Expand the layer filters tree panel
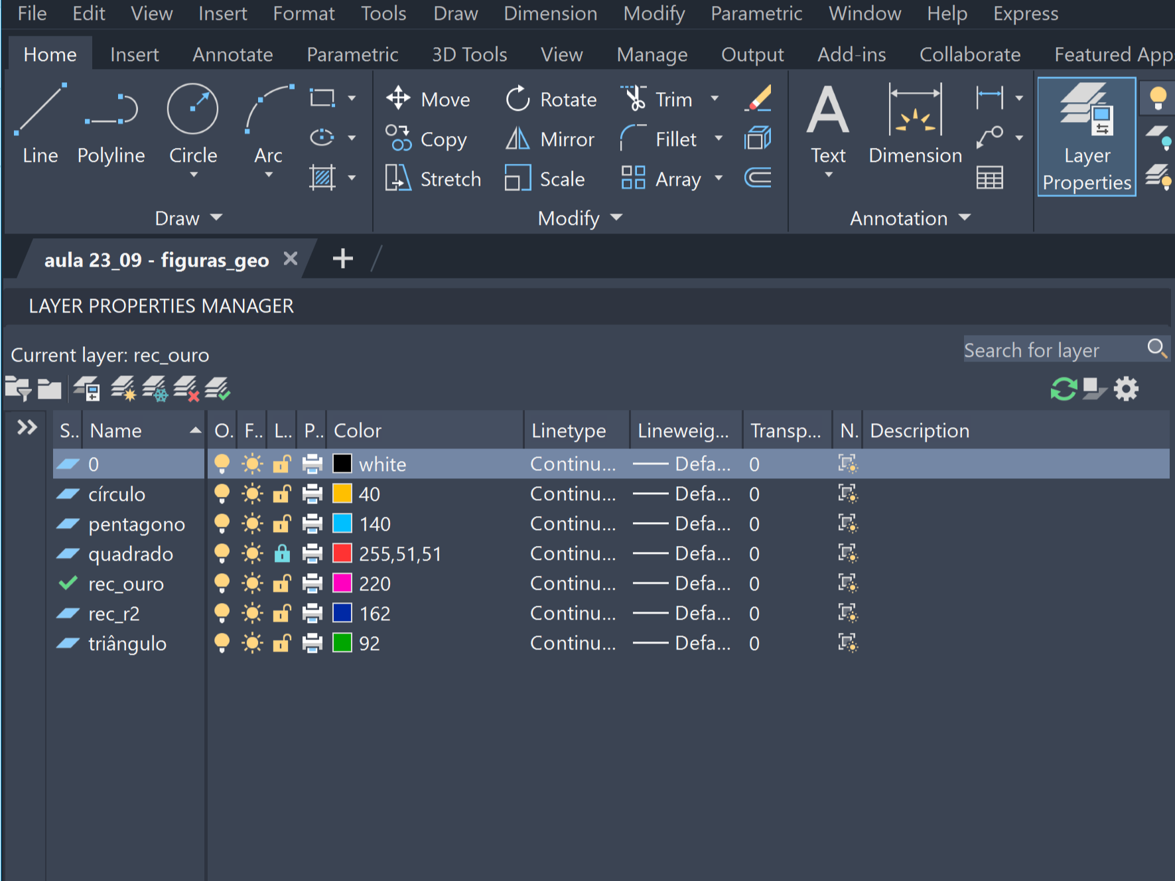1175x881 pixels. click(27, 428)
